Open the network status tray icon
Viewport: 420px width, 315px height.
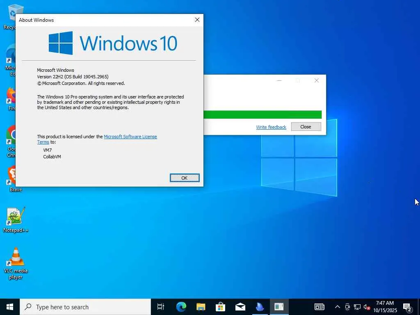click(x=357, y=307)
